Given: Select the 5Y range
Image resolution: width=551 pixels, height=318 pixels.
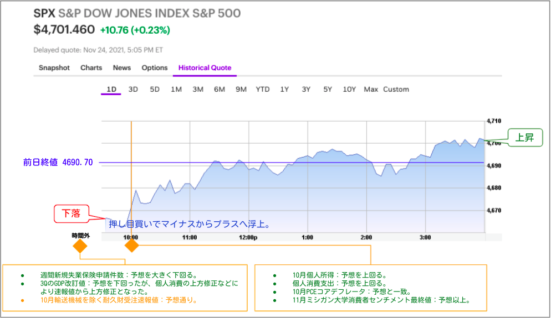Looking at the screenshot, I should (x=328, y=90).
